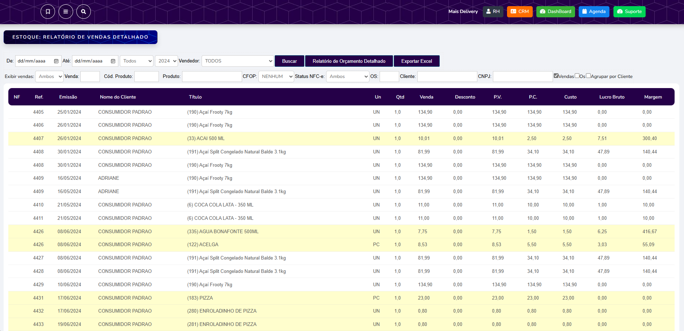Click the Desconto column header
The height and width of the screenshot is (331, 684).
coord(465,97)
